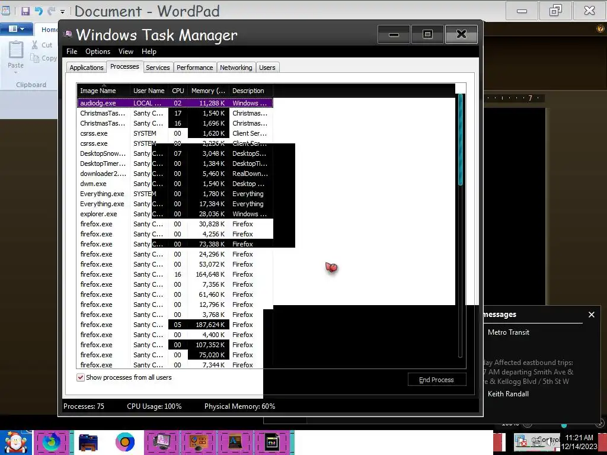Sort by User Name column header
Image resolution: width=607 pixels, height=455 pixels.
pos(149,91)
